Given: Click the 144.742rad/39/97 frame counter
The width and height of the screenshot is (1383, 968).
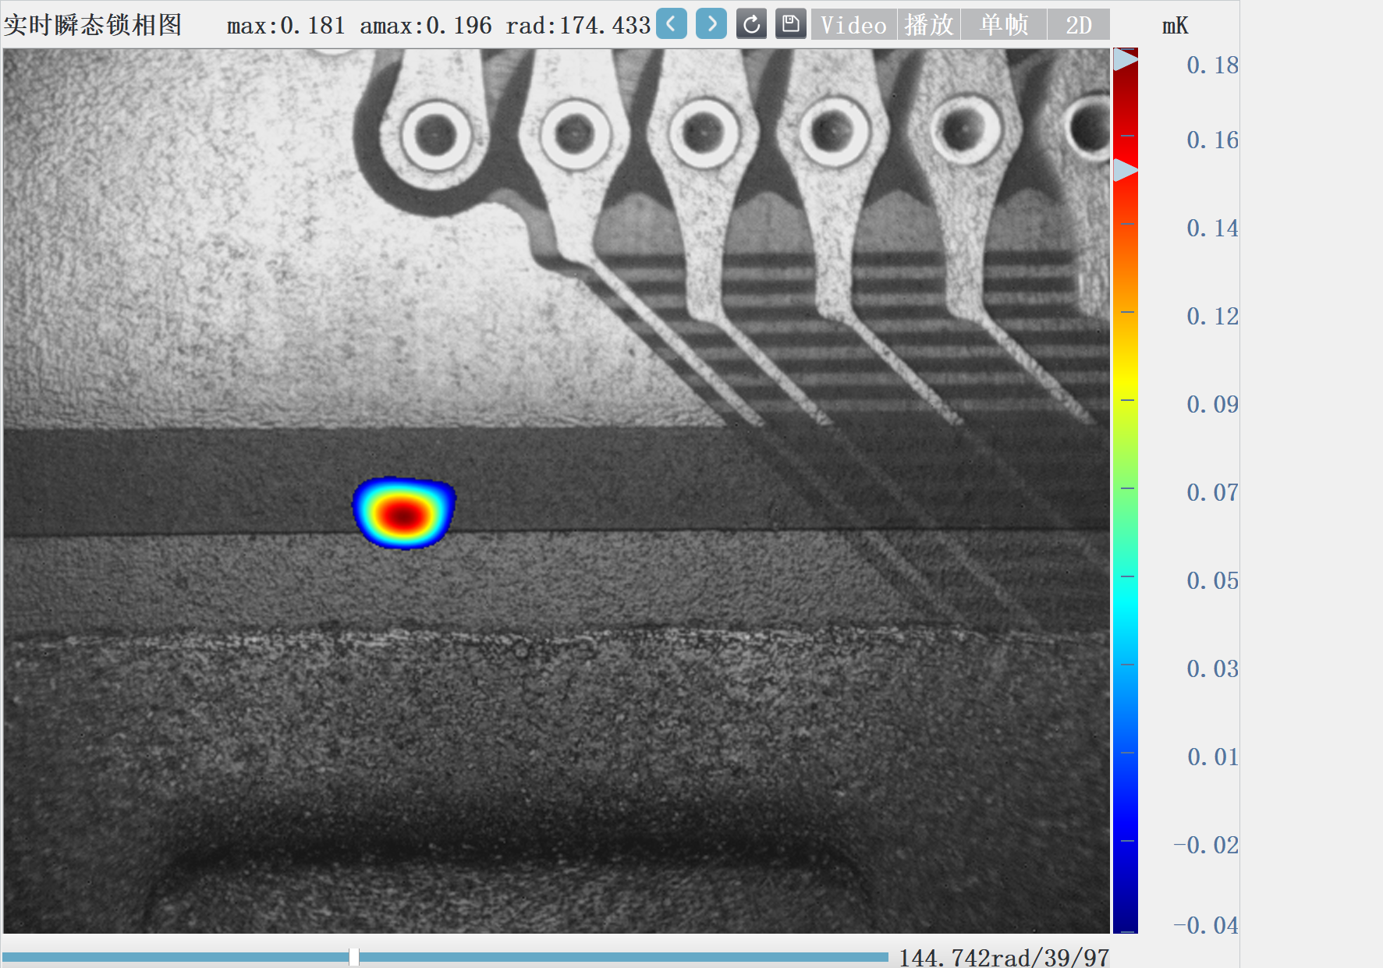Looking at the screenshot, I should click(x=1004, y=957).
